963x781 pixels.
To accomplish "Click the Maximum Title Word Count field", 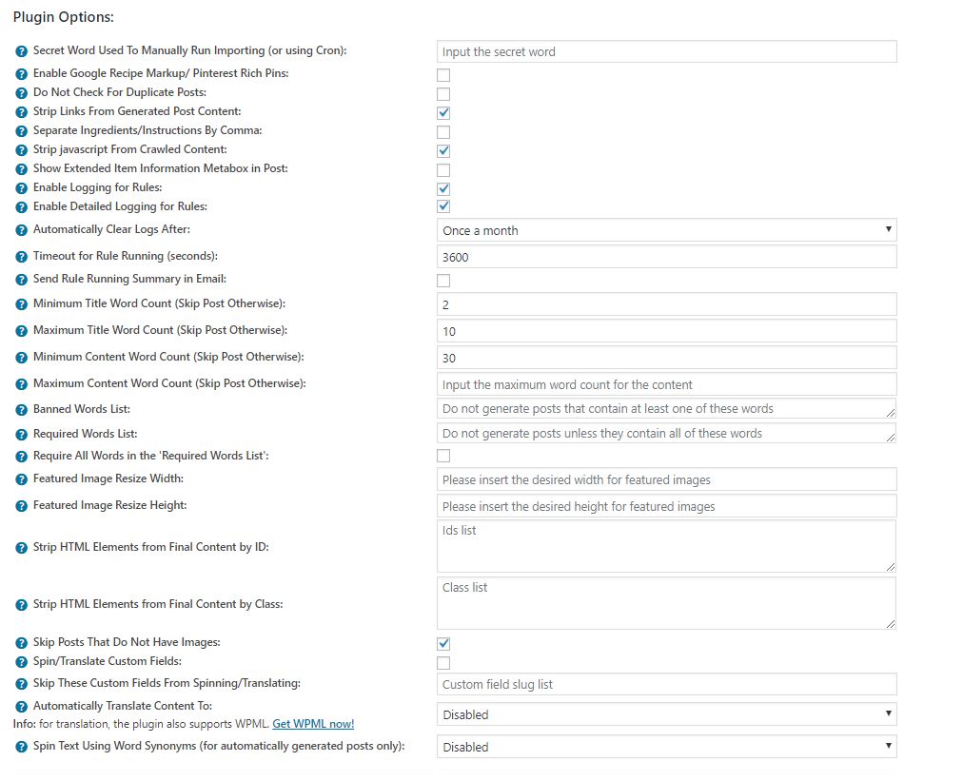I will tap(666, 331).
